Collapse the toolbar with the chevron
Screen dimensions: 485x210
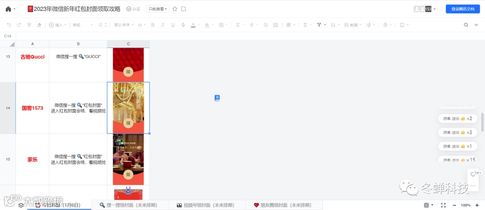tap(476, 25)
